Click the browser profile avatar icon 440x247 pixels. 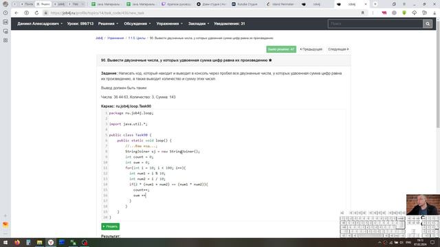5,4
